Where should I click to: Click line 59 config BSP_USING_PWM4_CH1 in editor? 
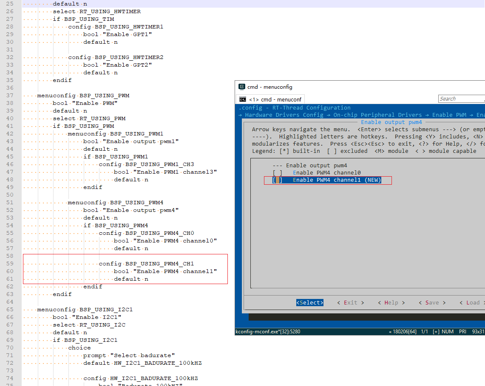pyautogui.click(x=146, y=264)
